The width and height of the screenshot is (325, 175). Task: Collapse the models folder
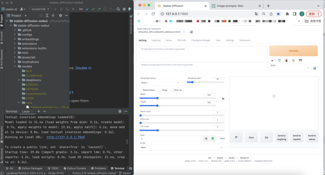[x=15, y=66]
